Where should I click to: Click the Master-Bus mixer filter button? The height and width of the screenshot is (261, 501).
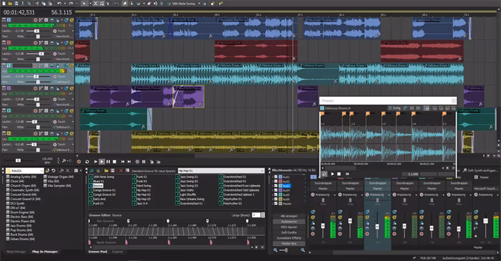[289, 244]
